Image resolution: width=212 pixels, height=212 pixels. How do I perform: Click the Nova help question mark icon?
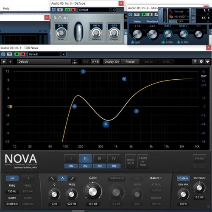tap(195, 61)
